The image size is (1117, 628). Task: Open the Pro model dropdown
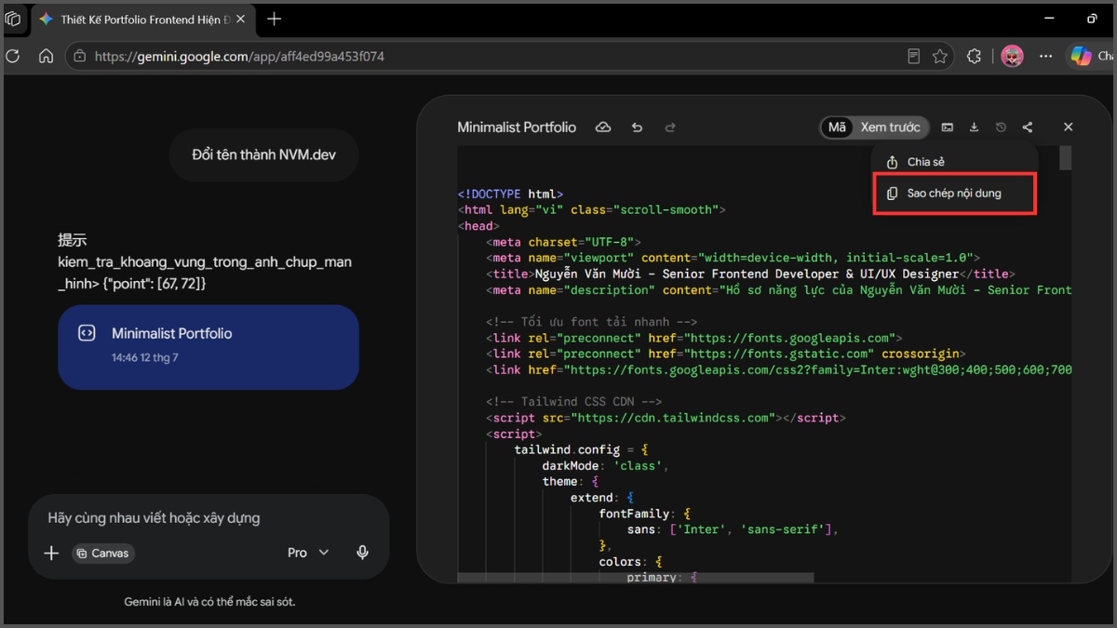click(x=308, y=553)
